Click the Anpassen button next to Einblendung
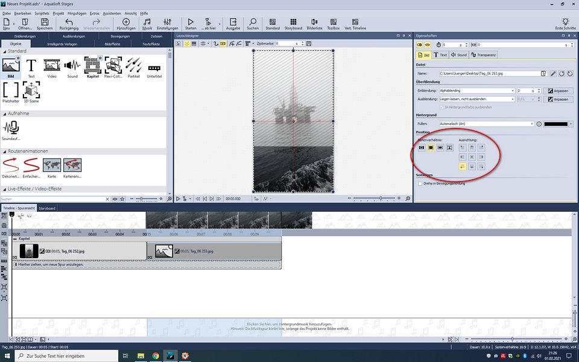Viewport: 579px width, 362px height. (558, 91)
